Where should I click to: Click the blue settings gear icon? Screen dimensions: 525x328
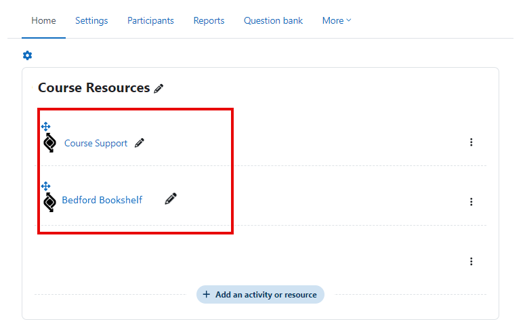coord(28,56)
